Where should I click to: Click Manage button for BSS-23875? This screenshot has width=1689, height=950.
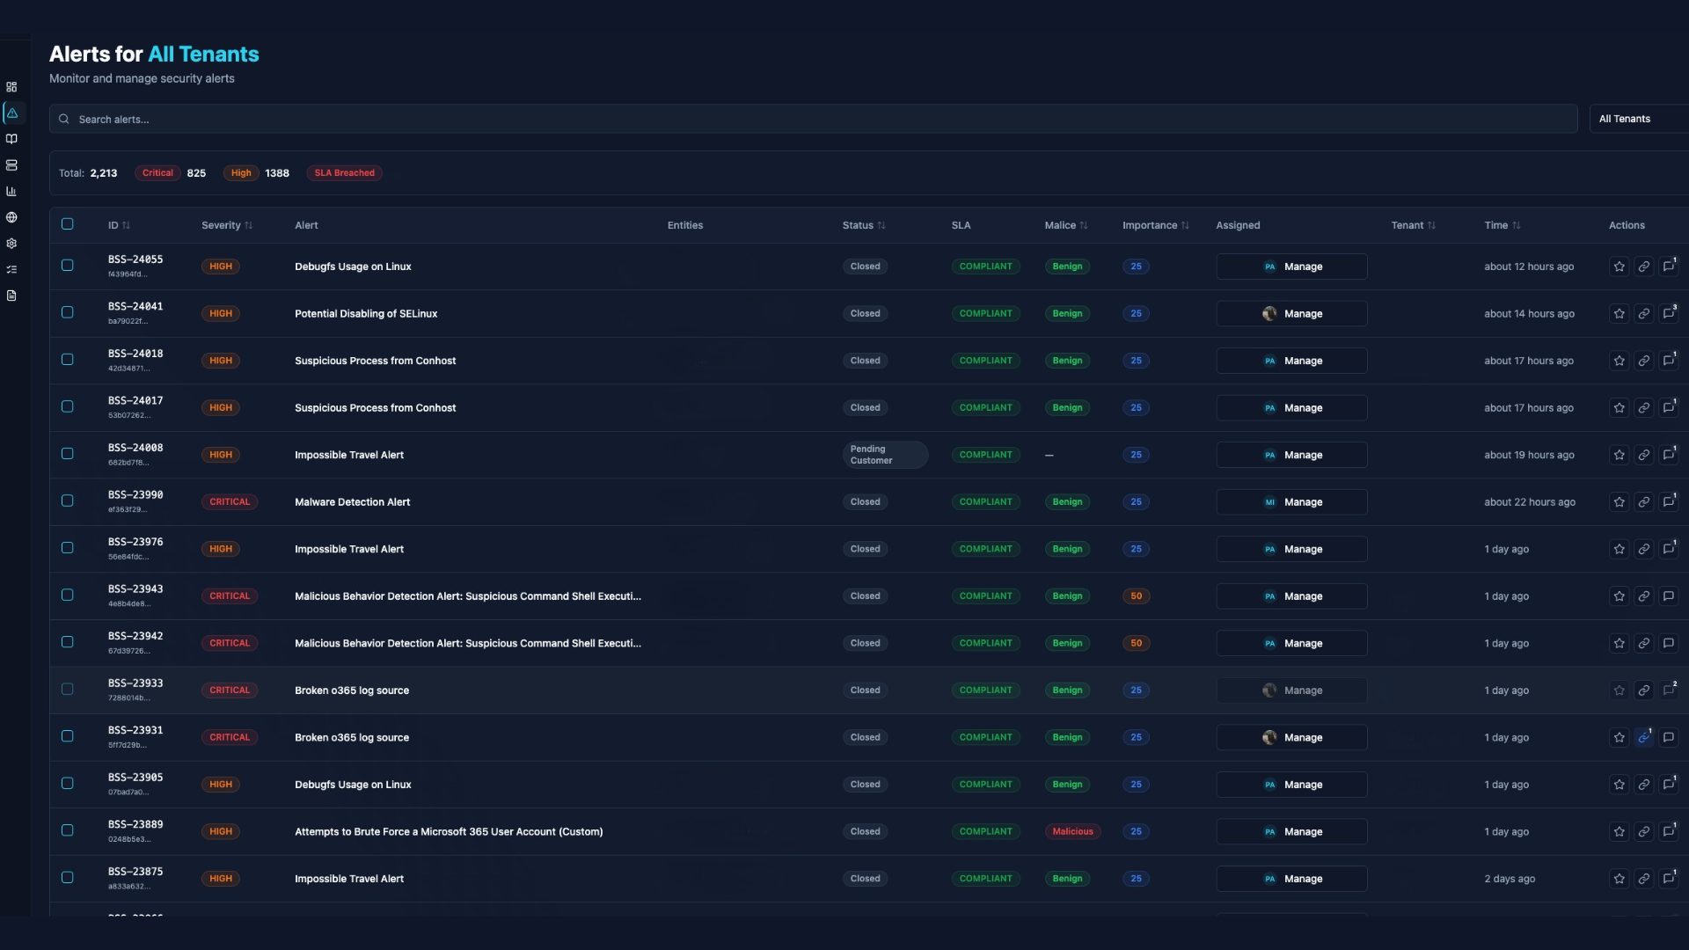tap(1291, 879)
